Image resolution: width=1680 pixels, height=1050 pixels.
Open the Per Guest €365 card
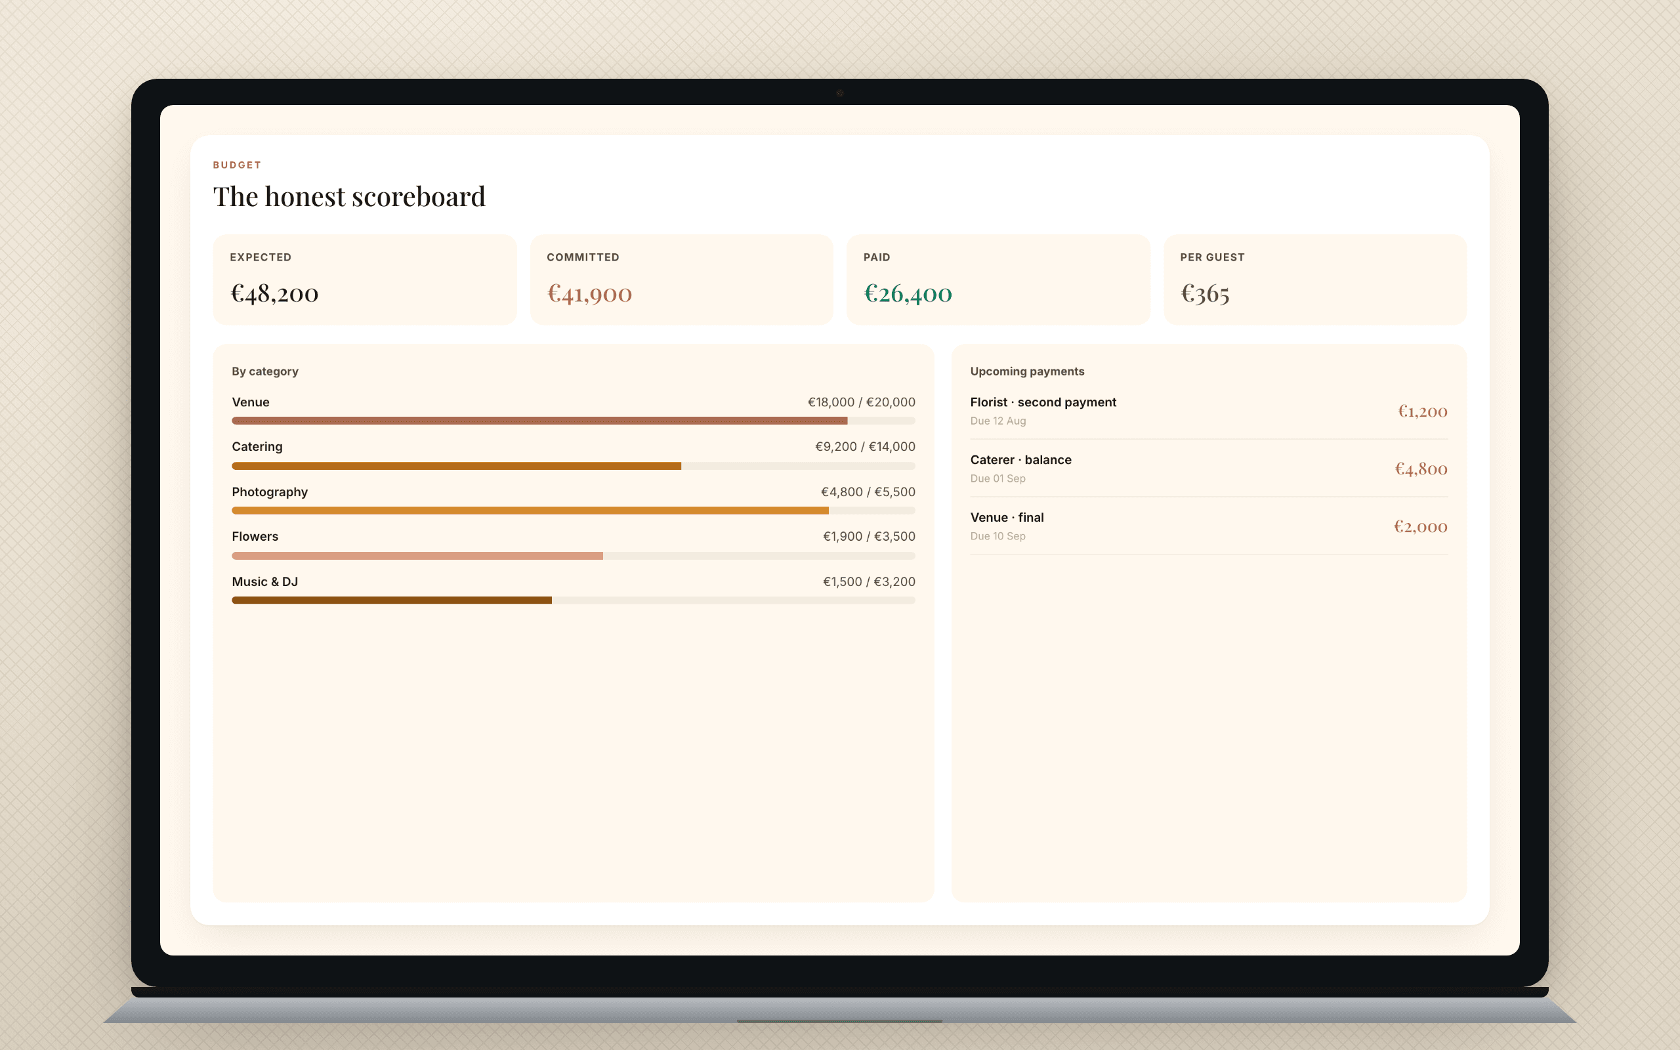1314,279
